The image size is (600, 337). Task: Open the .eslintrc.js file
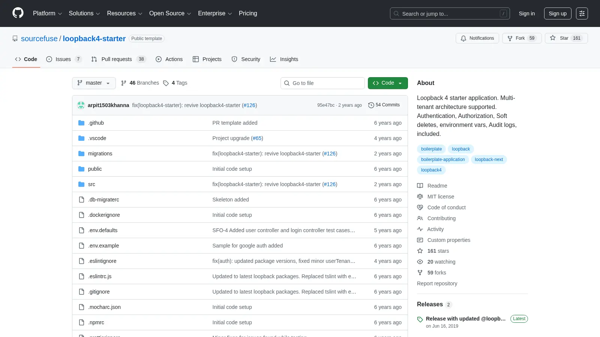click(x=100, y=276)
